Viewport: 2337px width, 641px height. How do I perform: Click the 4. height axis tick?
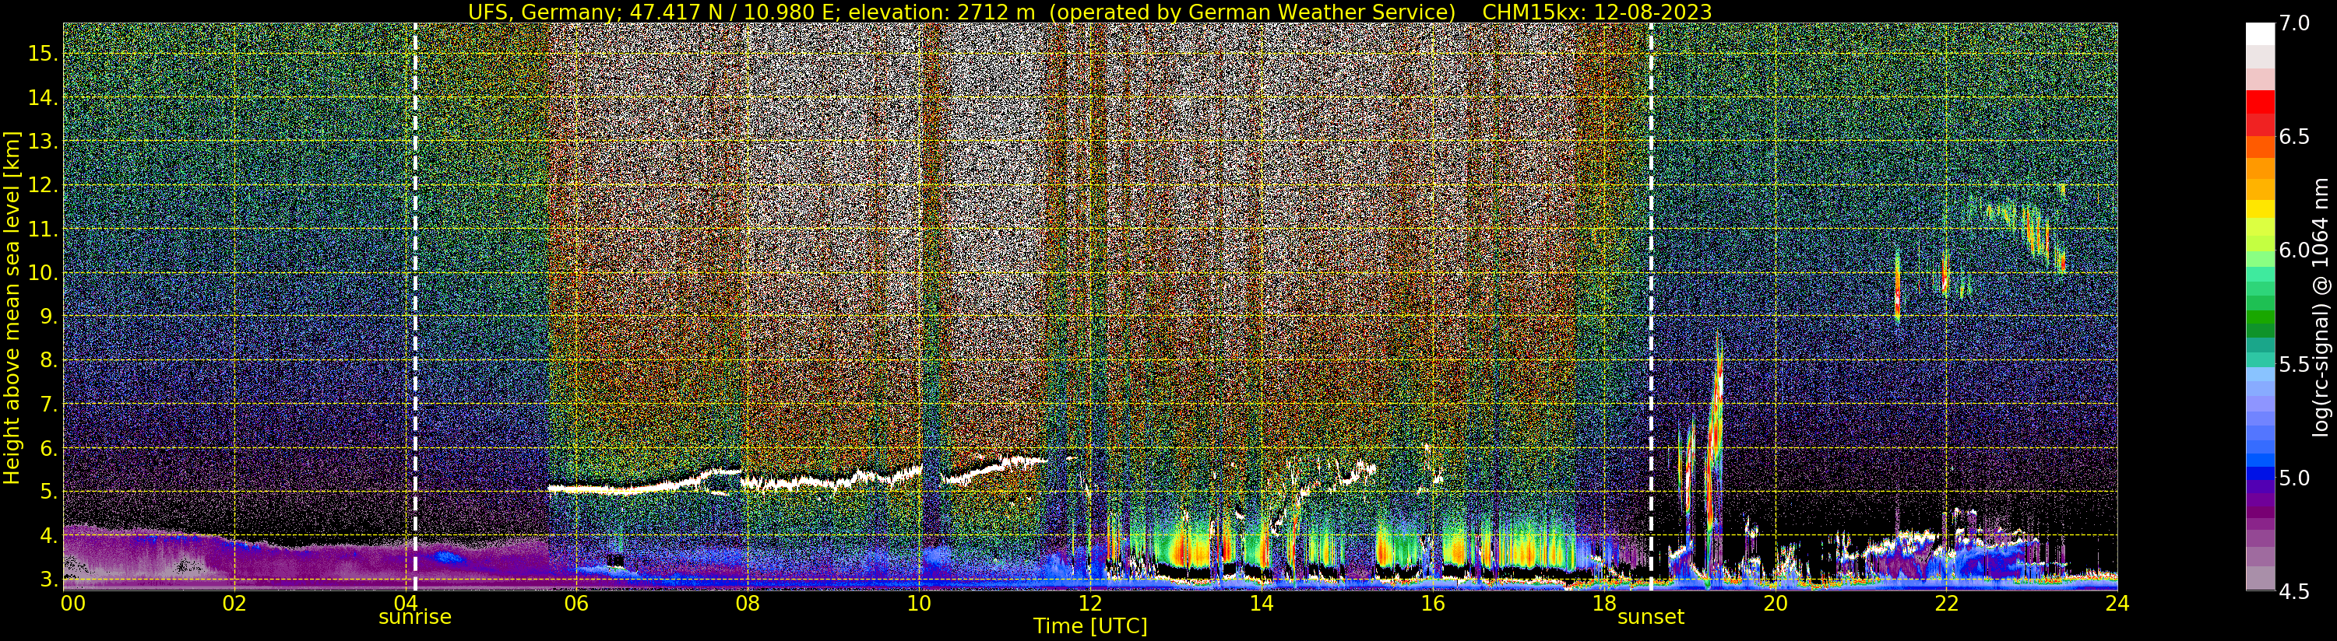[49, 536]
